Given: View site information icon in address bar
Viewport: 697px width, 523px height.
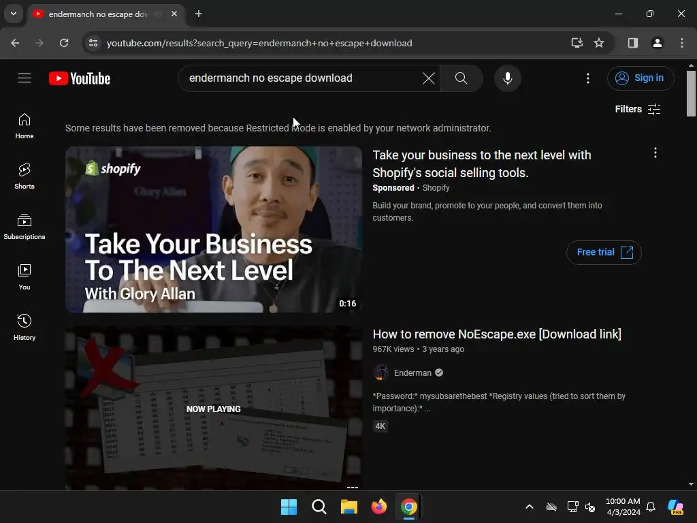Looking at the screenshot, I should [93, 43].
